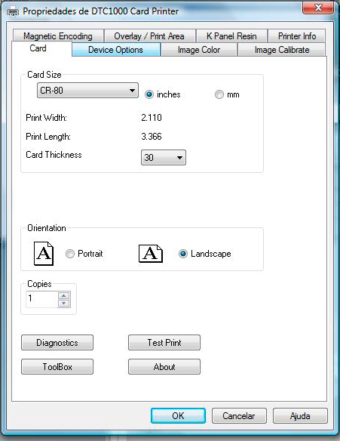
Task: Select the mm units radio button
Action: point(219,94)
